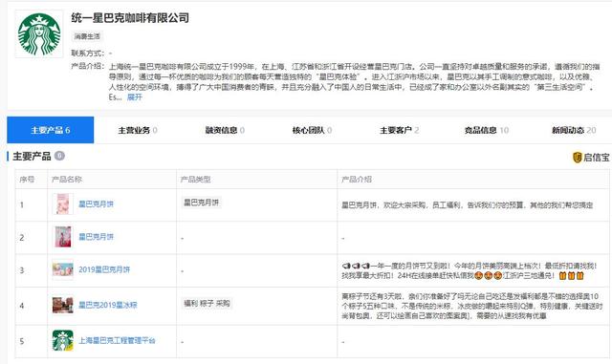Image resolution: width=612 pixels, height=364 pixels.
Task: Click the 消费生活 category tag
Action: (87, 36)
